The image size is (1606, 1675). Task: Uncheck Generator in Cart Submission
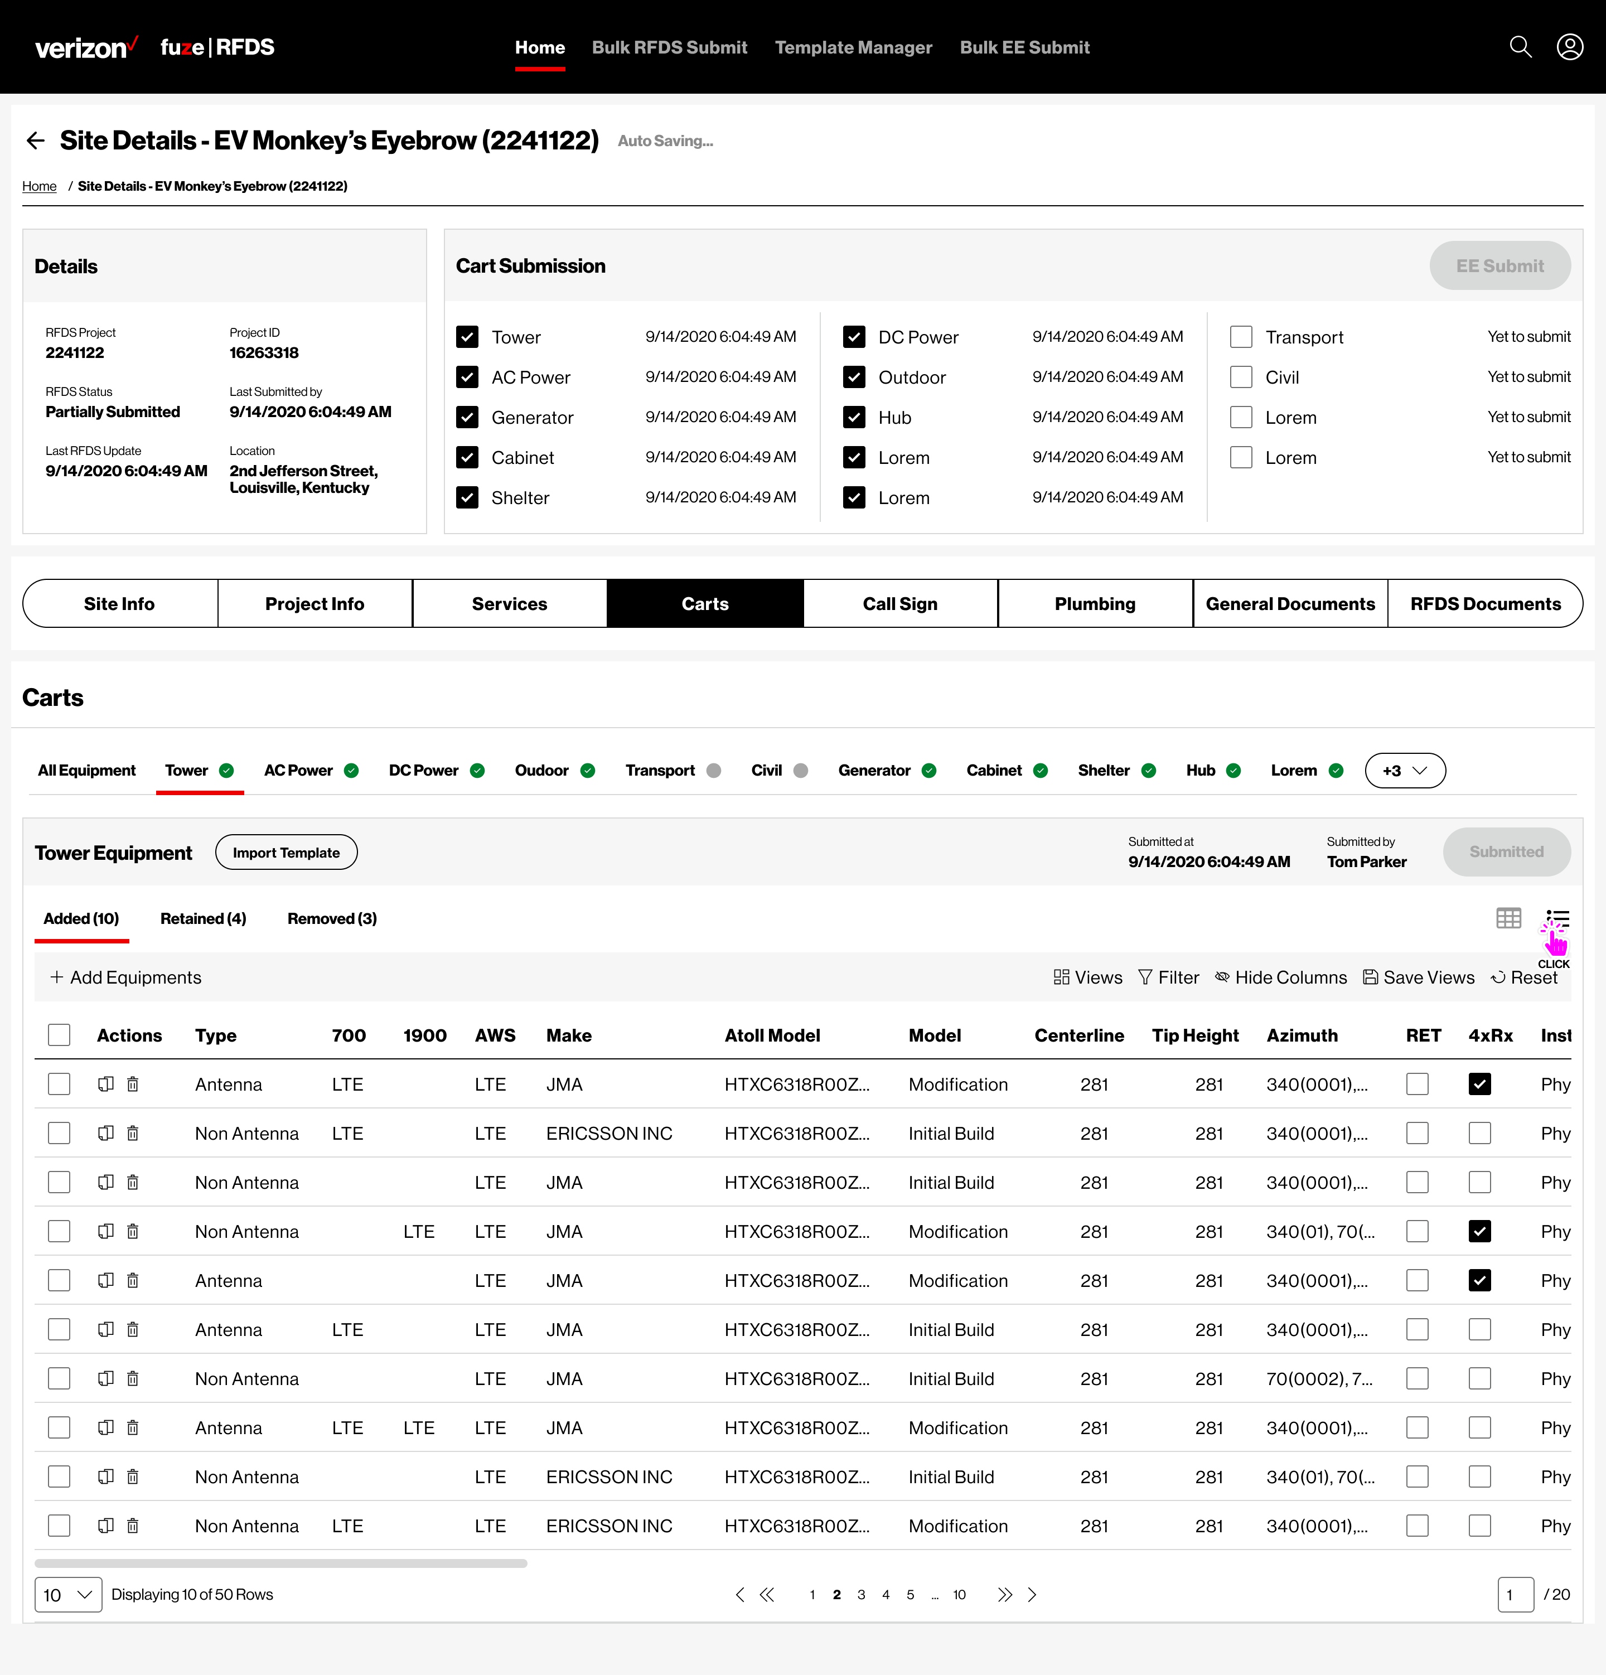pos(467,417)
